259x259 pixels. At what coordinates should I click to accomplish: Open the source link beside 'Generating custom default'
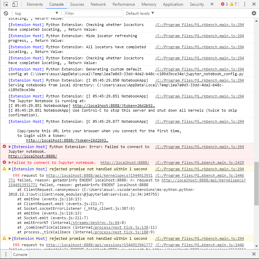[x=199, y=69]
